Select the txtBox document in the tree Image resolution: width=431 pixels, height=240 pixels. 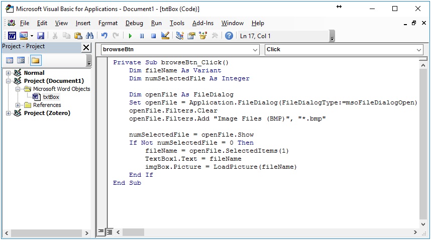point(51,97)
